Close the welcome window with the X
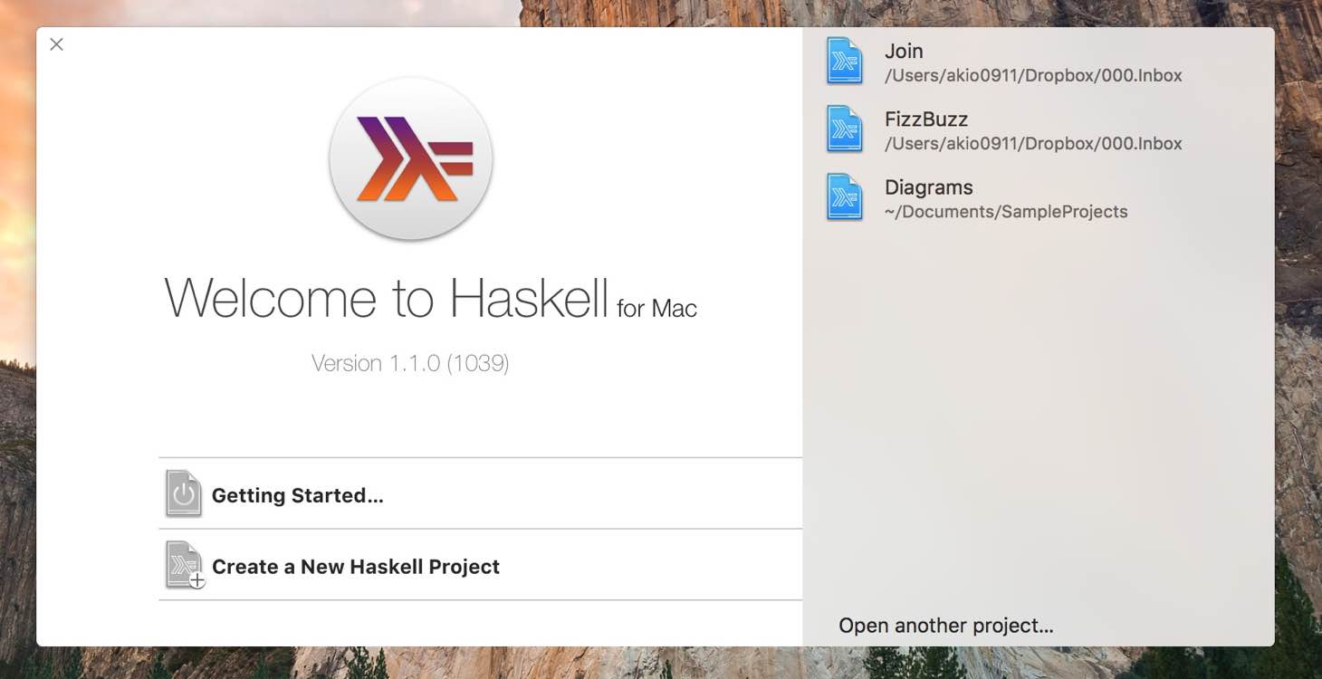1322x679 pixels. (56, 44)
